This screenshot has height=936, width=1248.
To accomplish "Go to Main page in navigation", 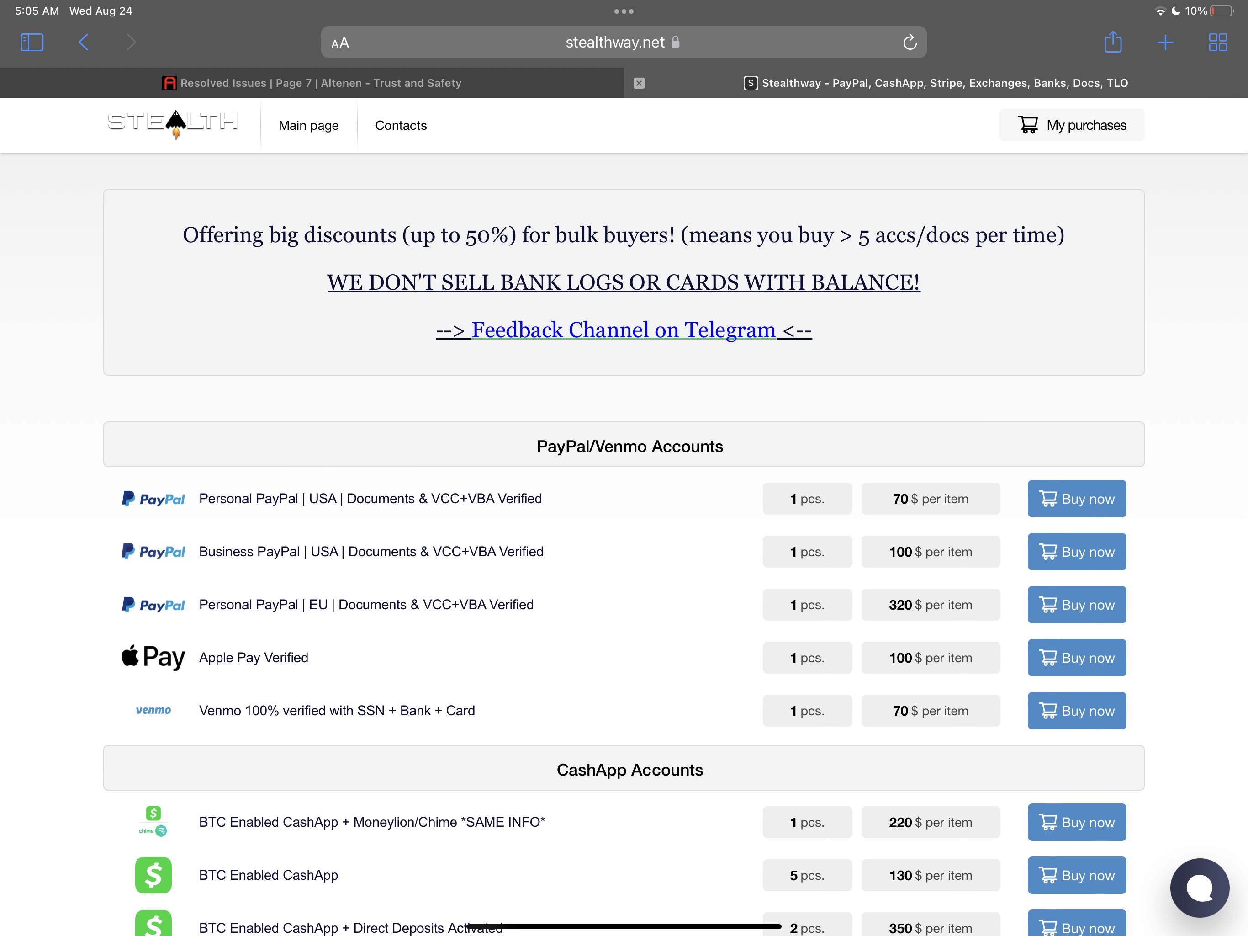I will coord(308,125).
